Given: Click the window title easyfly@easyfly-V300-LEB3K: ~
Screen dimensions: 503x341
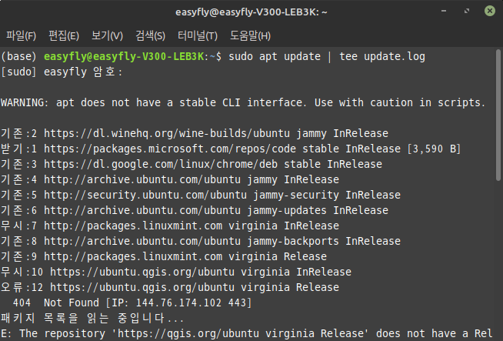Looking at the screenshot, I should point(251,12).
